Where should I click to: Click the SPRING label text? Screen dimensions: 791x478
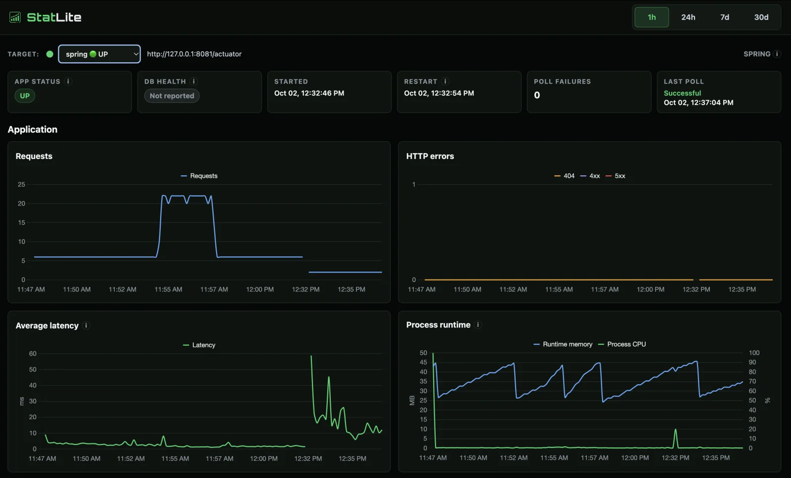click(757, 54)
